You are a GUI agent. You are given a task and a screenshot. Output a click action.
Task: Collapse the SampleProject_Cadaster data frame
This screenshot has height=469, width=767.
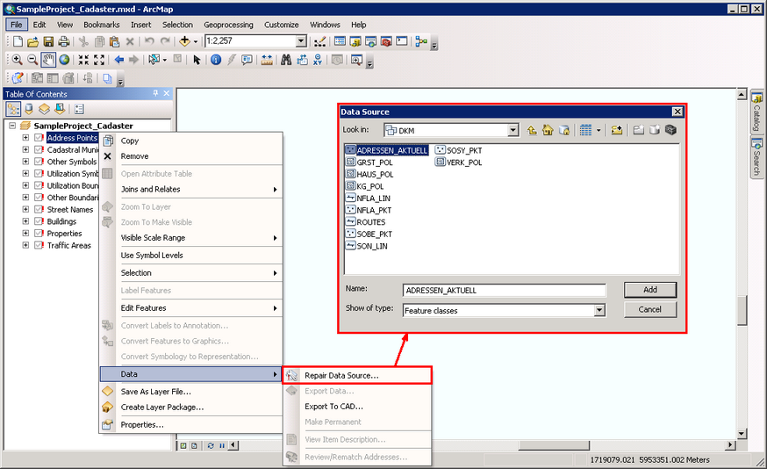[12, 126]
